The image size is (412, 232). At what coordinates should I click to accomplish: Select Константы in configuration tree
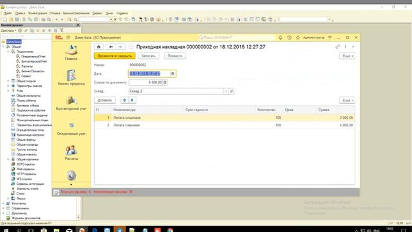click(x=19, y=204)
